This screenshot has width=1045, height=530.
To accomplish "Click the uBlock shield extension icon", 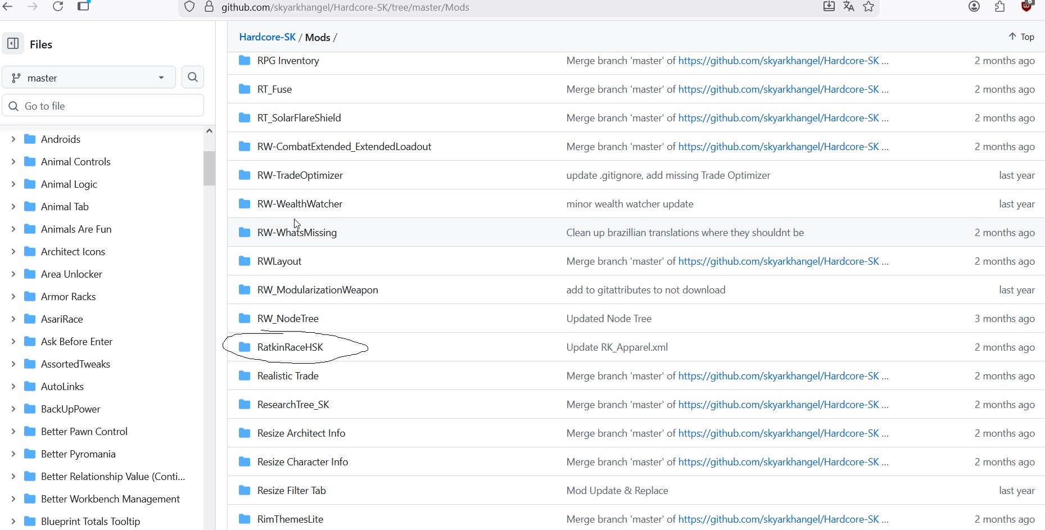I will point(1026,6).
